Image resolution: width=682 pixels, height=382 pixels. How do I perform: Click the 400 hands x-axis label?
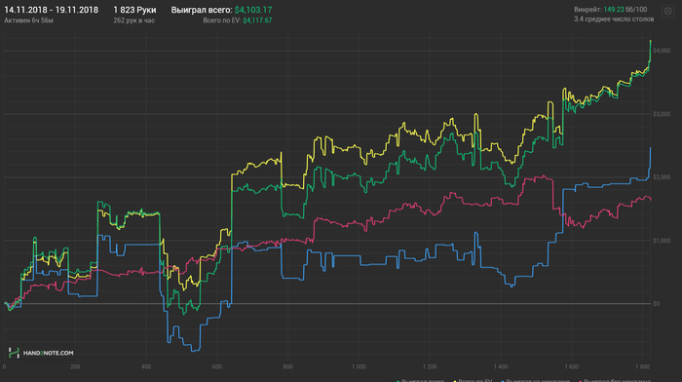146,366
